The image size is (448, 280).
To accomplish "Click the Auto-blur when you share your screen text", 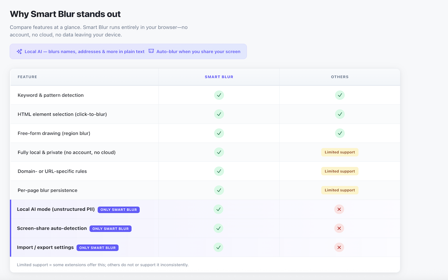I will coord(198,51).
